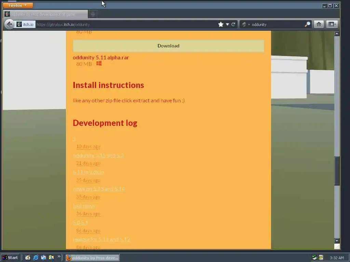Click the 3:32 AM taskbar clock

(337, 258)
